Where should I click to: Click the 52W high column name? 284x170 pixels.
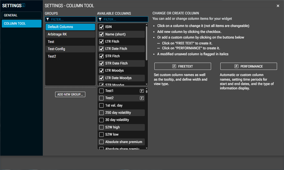tap(112, 127)
